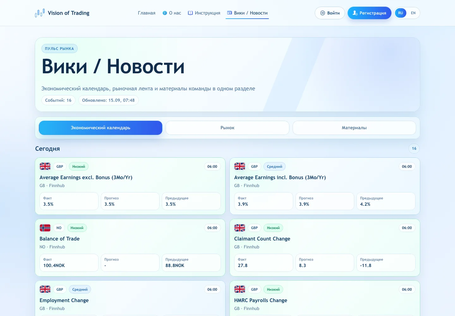The height and width of the screenshot is (316, 455).
Task: Click the 16 counter badge next to Сегодня
Action: (x=414, y=149)
